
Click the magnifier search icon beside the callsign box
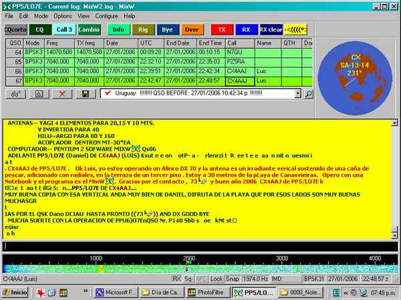coord(309,94)
